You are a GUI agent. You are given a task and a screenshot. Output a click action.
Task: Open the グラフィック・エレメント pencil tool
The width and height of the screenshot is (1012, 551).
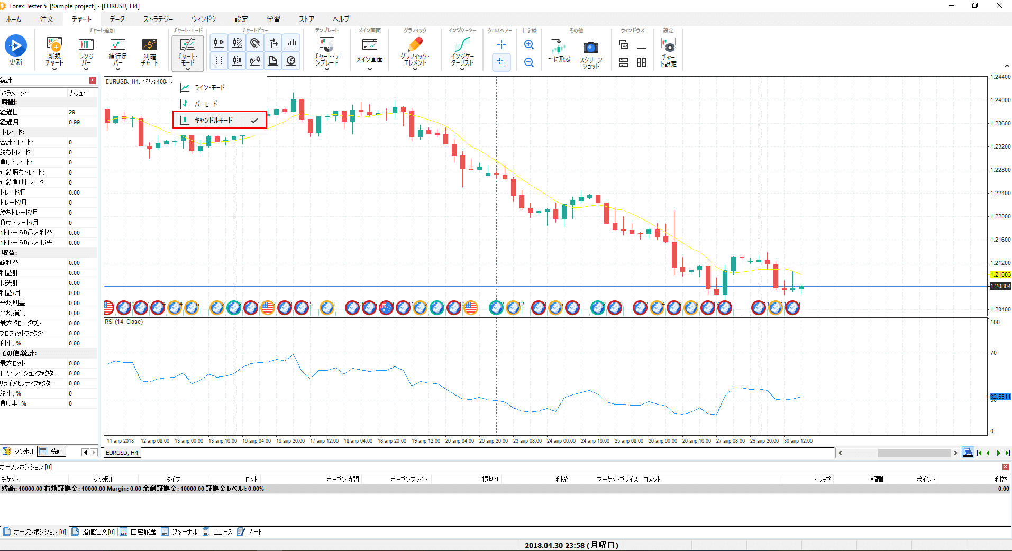(415, 47)
